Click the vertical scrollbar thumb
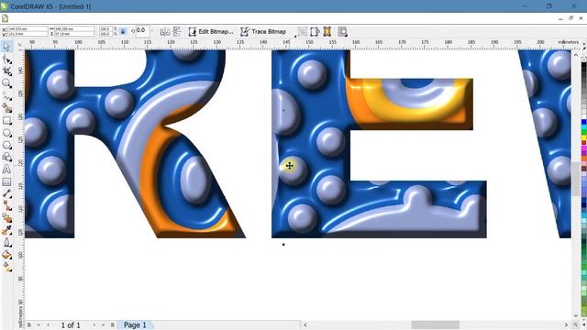Image resolution: width=587 pixels, height=330 pixels. (576, 179)
